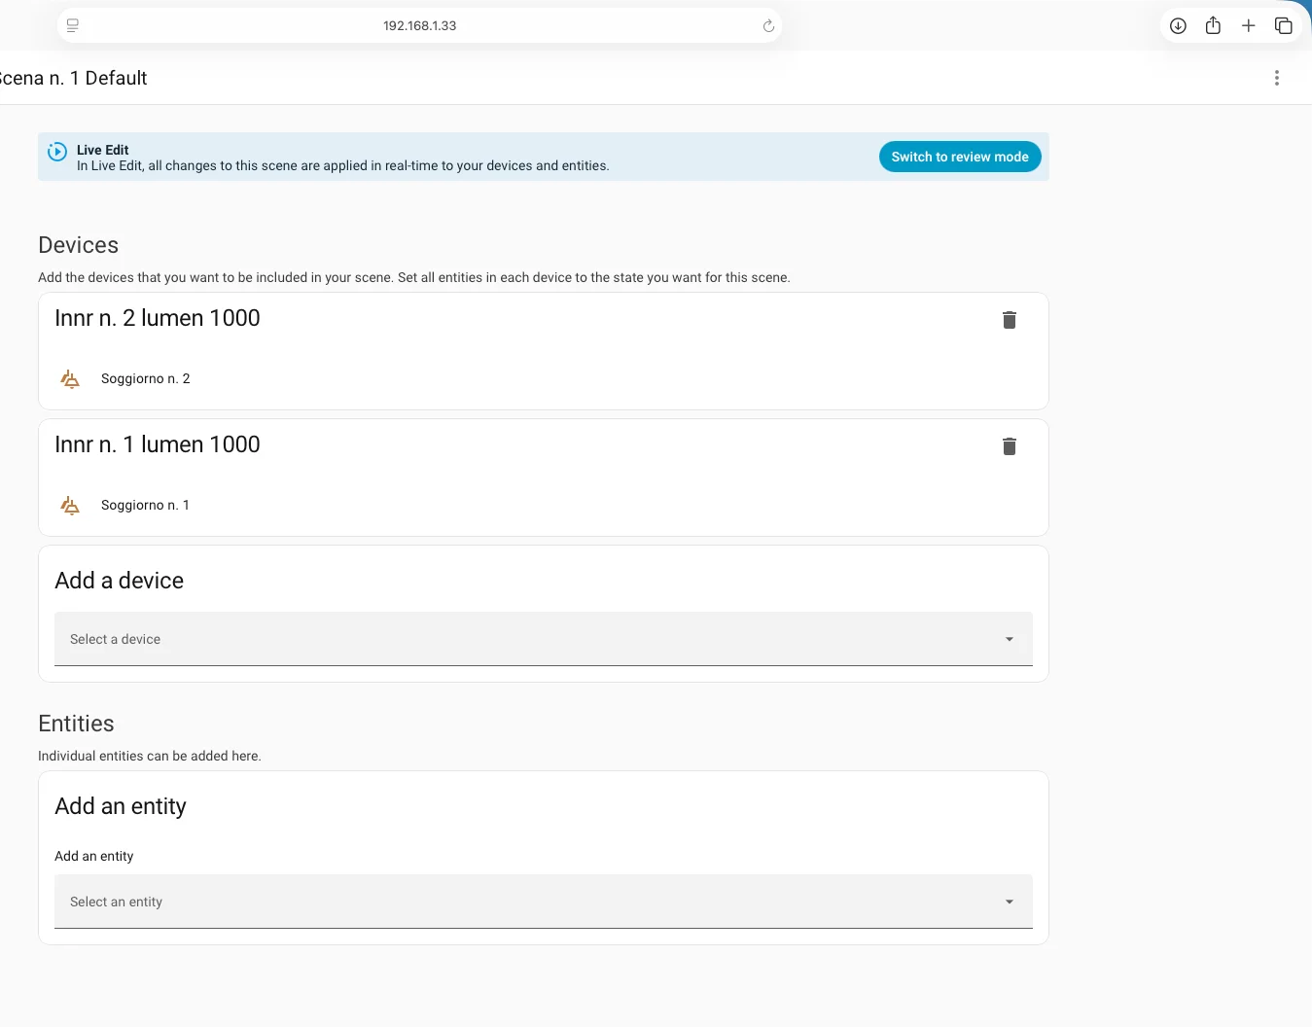Screen dimensions: 1312x1027
Task: Switch to review mode
Action: [960, 157]
